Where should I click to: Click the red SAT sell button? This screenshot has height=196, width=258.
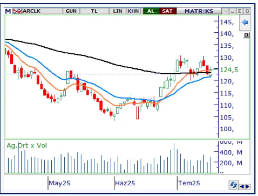[167, 11]
